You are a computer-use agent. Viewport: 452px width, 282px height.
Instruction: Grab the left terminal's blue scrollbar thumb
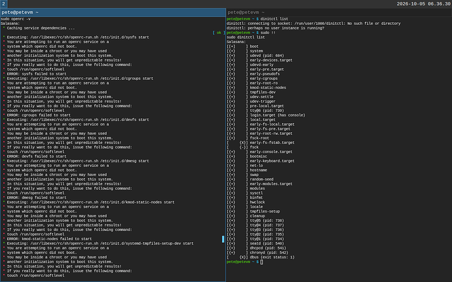(x=223, y=239)
